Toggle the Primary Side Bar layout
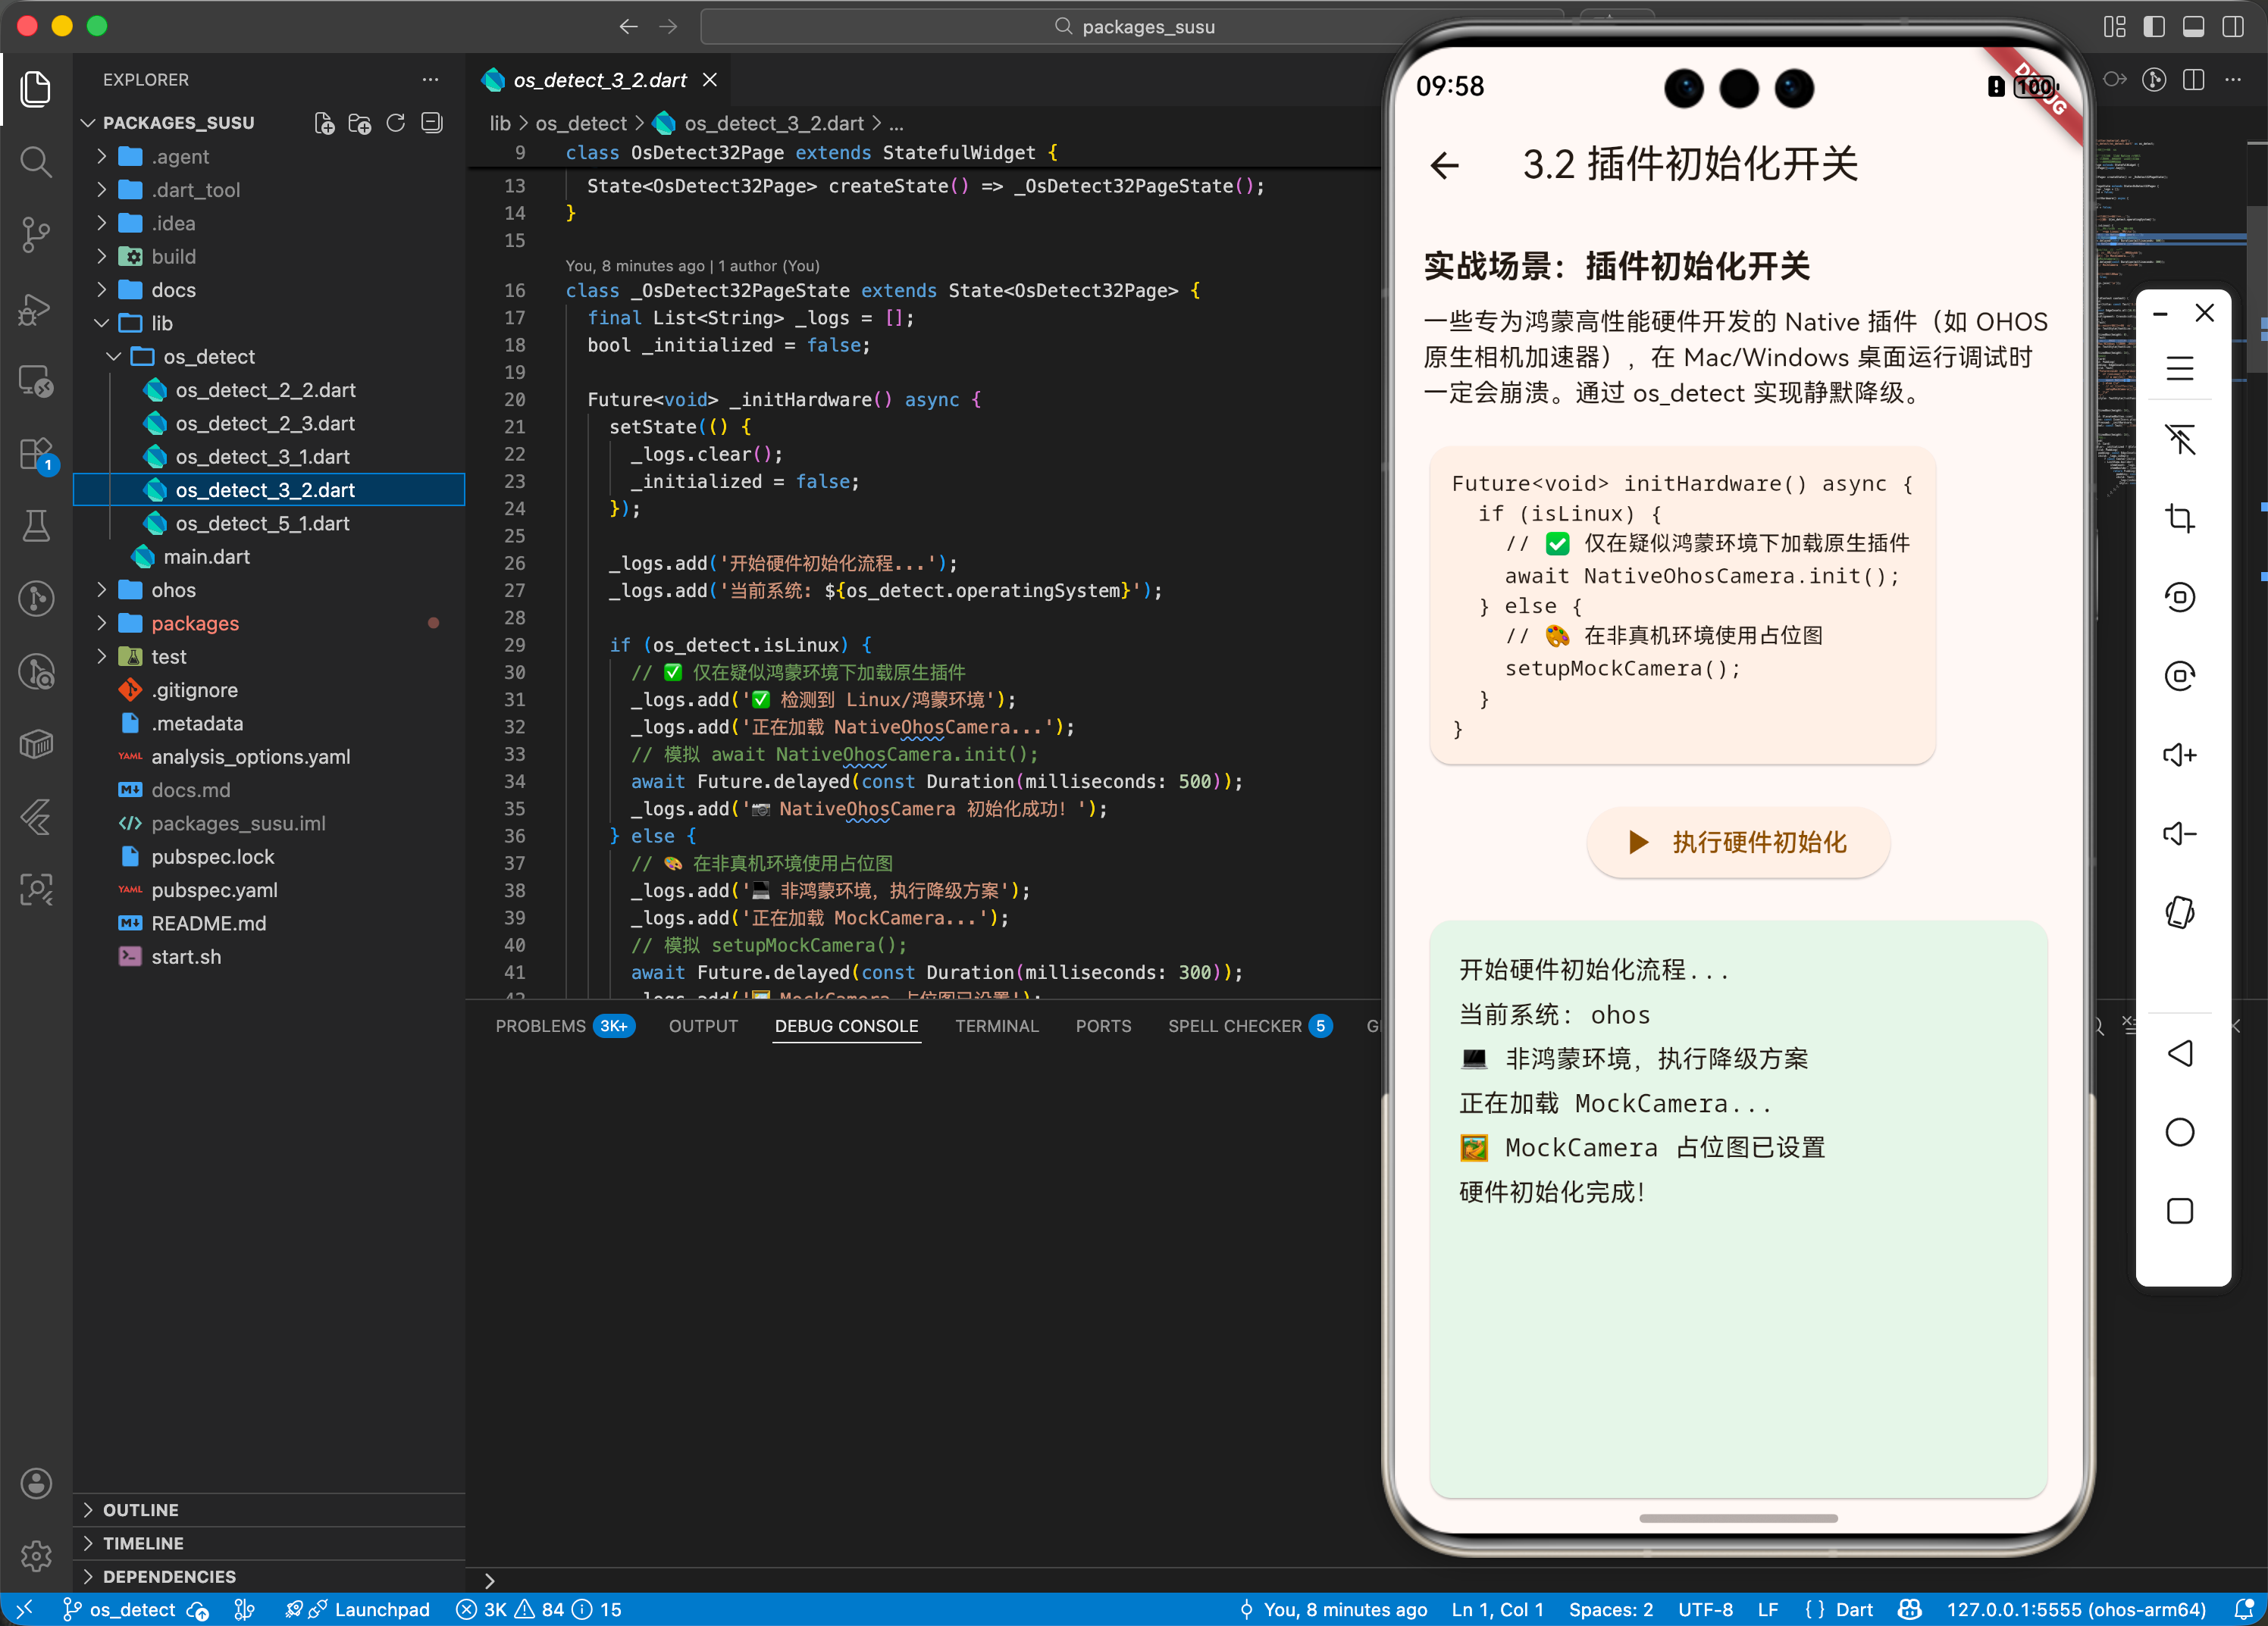Viewport: 2268px width, 1626px height. point(2155,27)
